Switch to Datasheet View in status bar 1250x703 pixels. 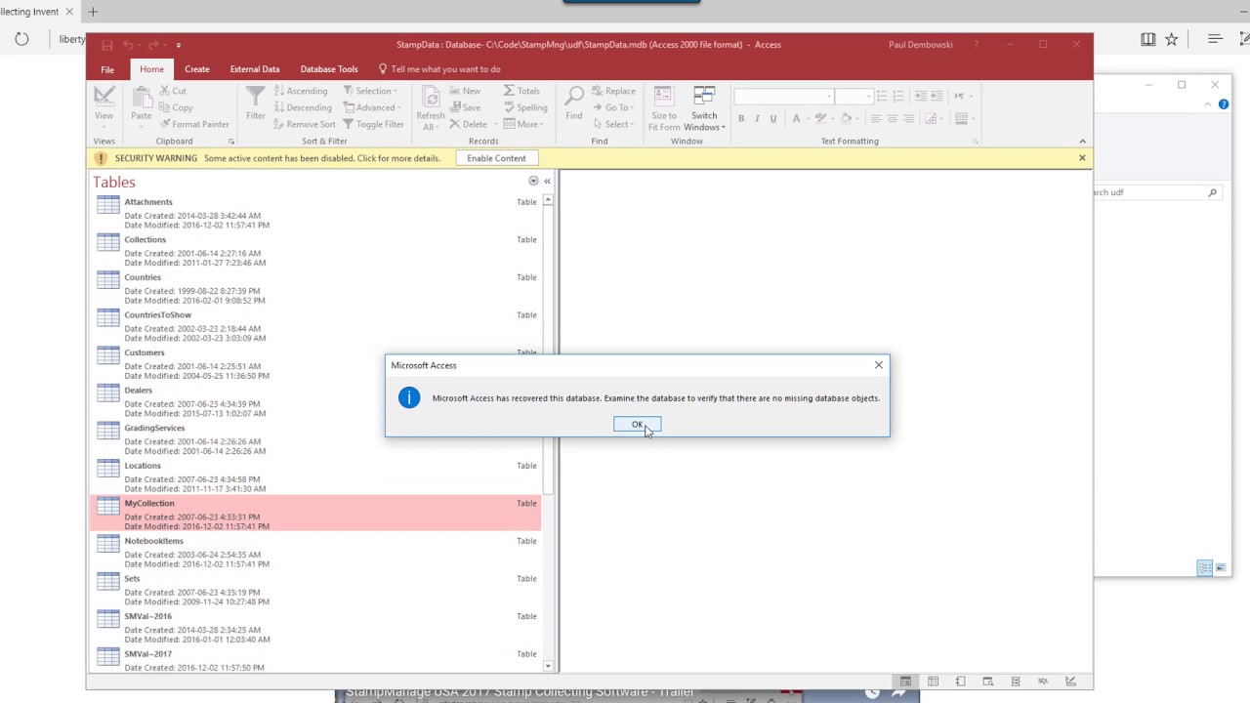(x=933, y=682)
